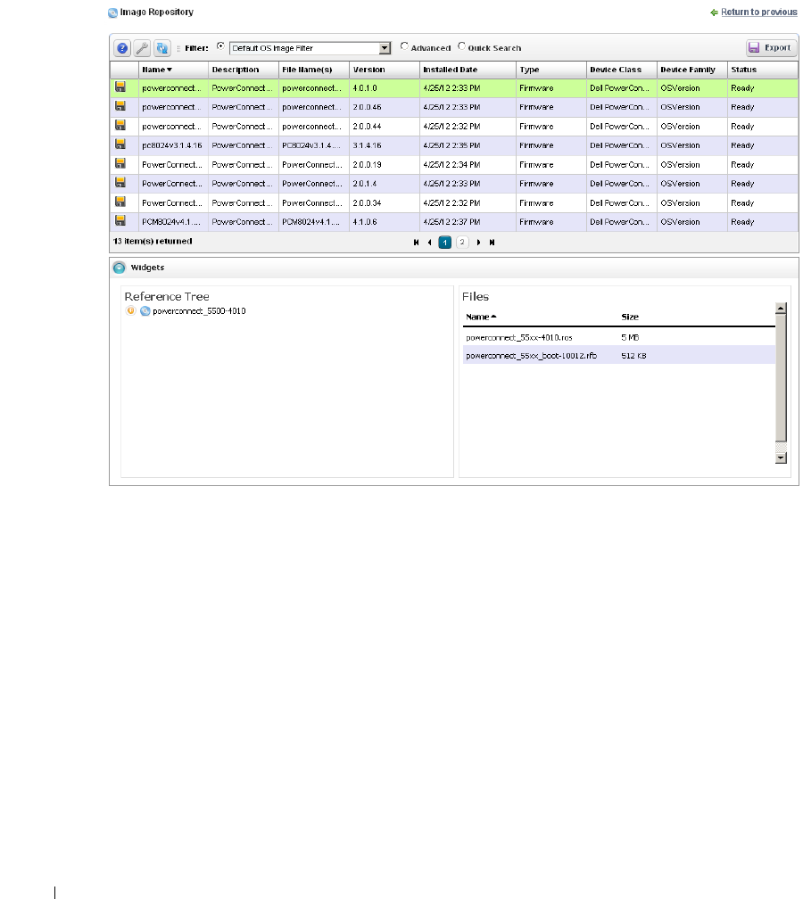Sort by Device Class column header
This screenshot has height=899, width=803.
pos(616,70)
